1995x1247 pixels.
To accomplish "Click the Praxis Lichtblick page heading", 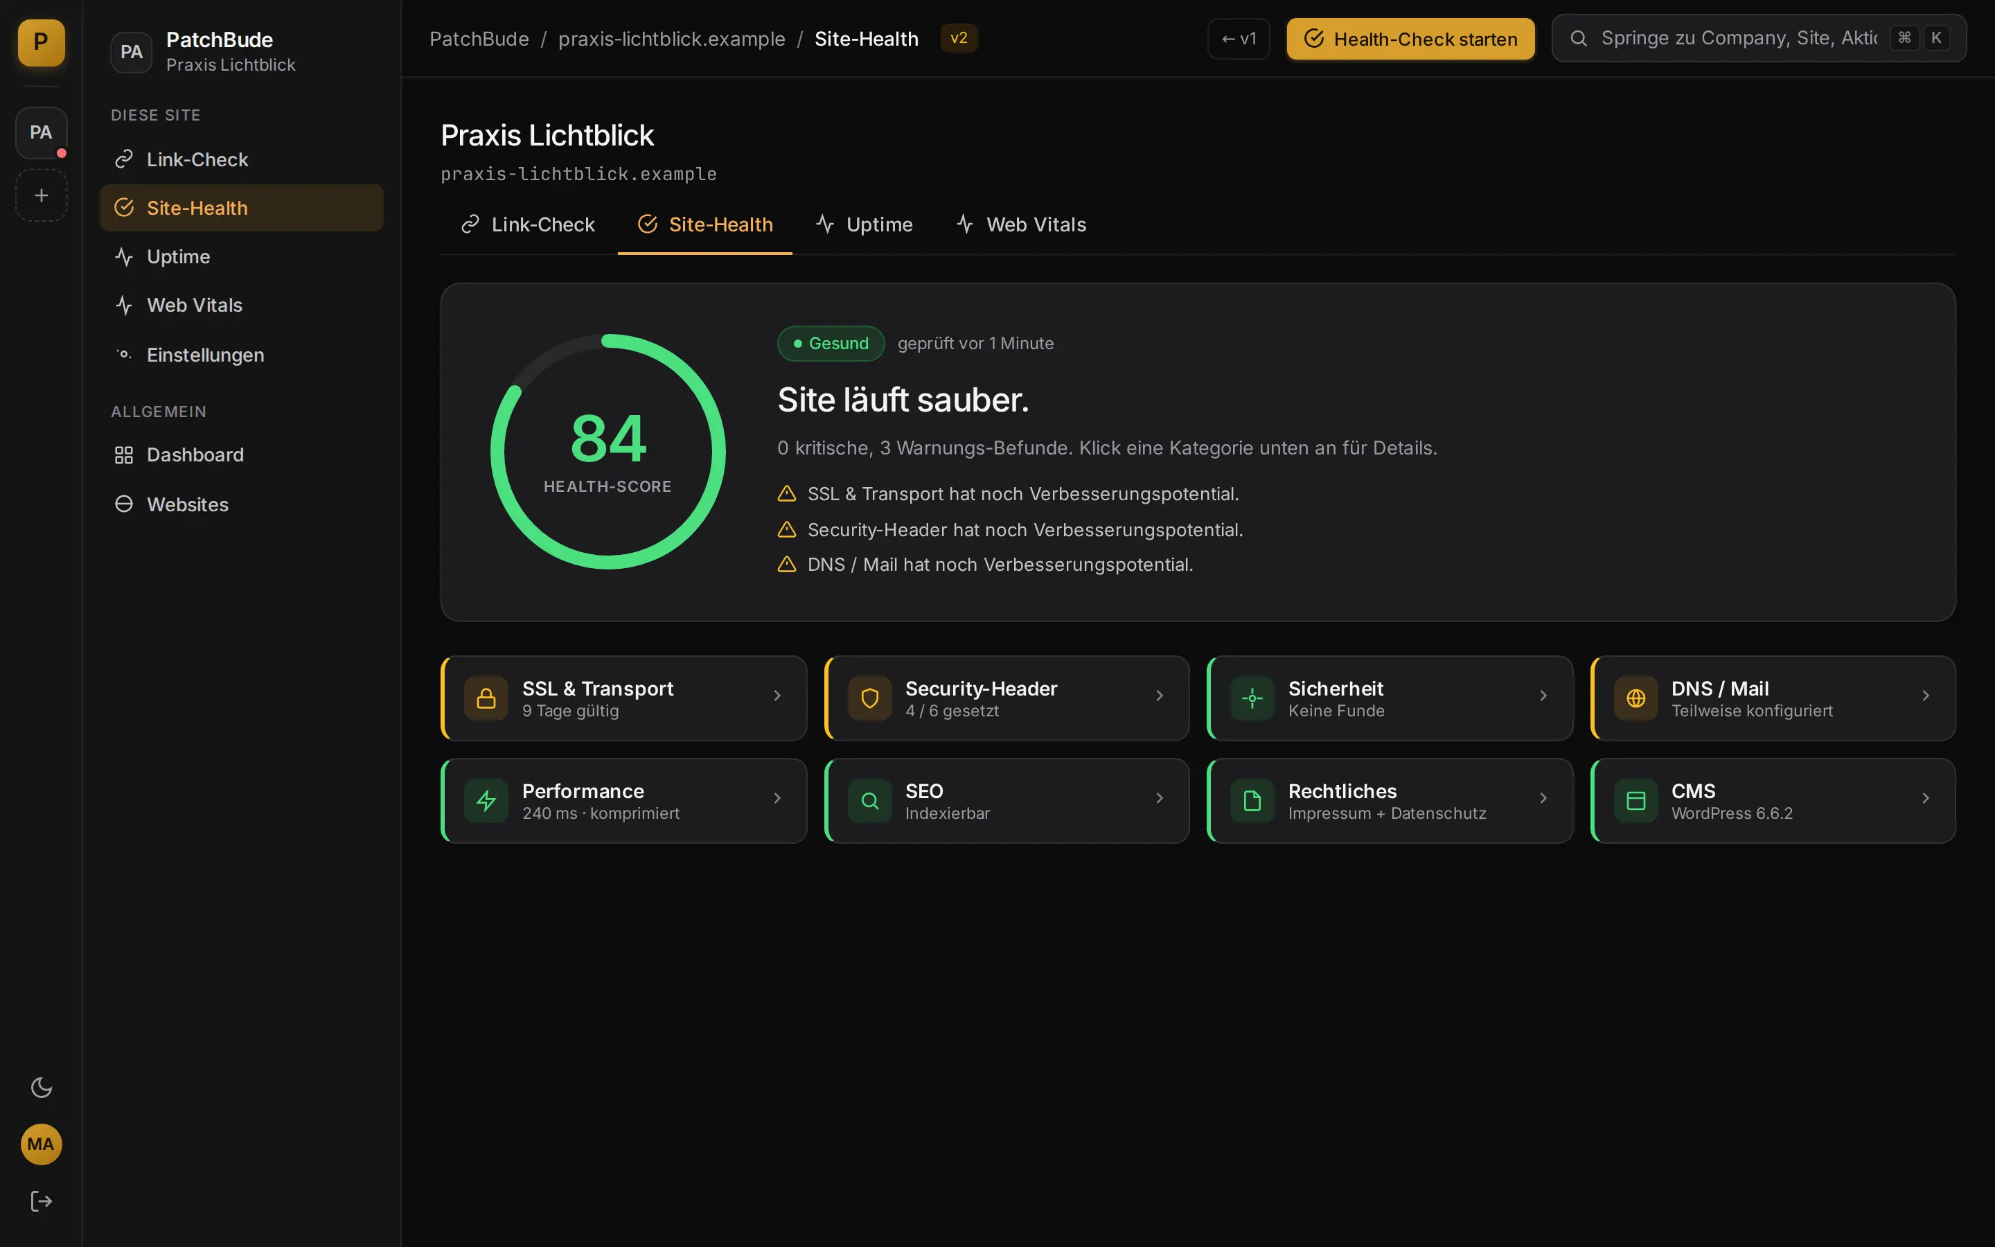I will click(547, 135).
